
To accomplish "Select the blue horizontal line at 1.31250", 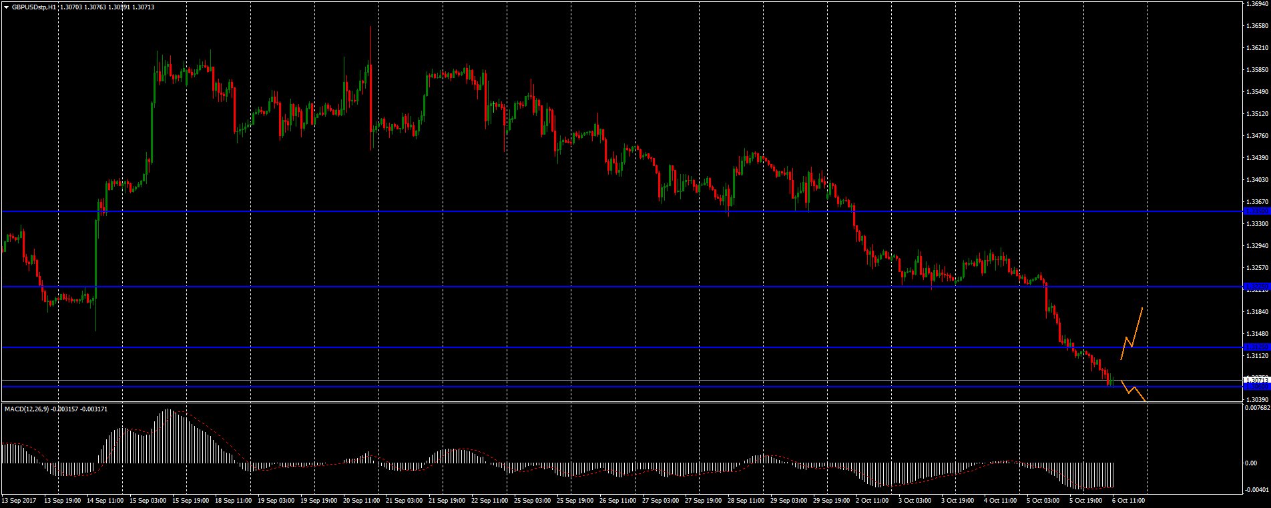I will click(622, 347).
